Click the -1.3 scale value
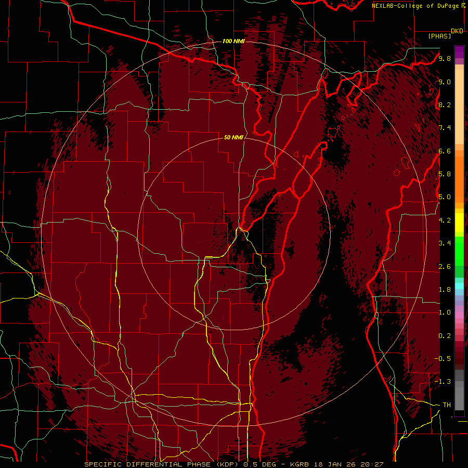This screenshot has width=468, height=468. [x=443, y=382]
